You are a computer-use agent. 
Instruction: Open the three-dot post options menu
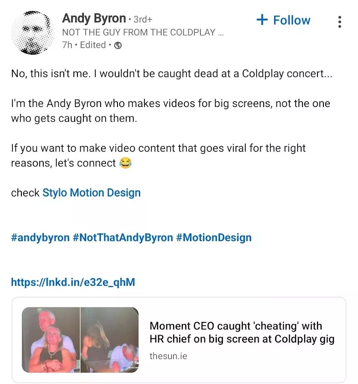click(x=339, y=21)
